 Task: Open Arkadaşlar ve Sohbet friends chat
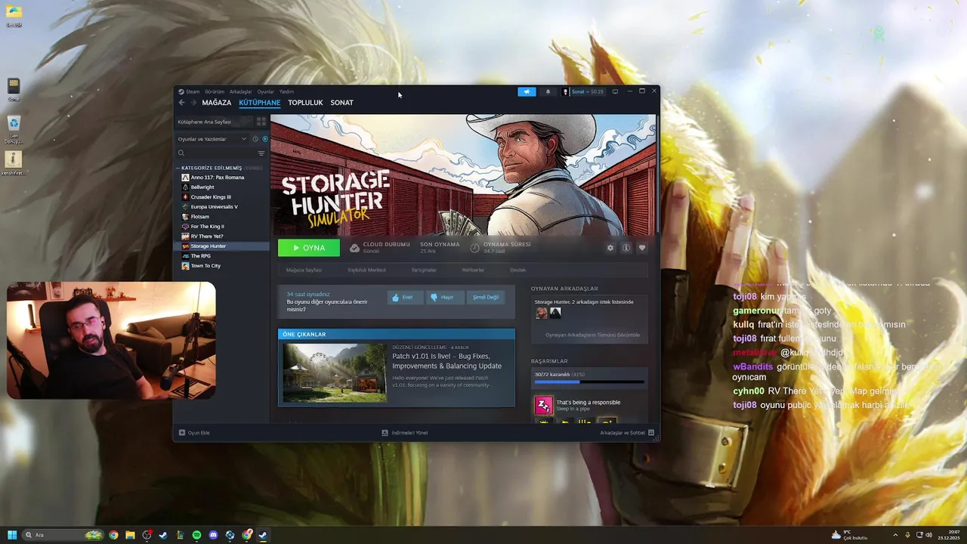[627, 433]
